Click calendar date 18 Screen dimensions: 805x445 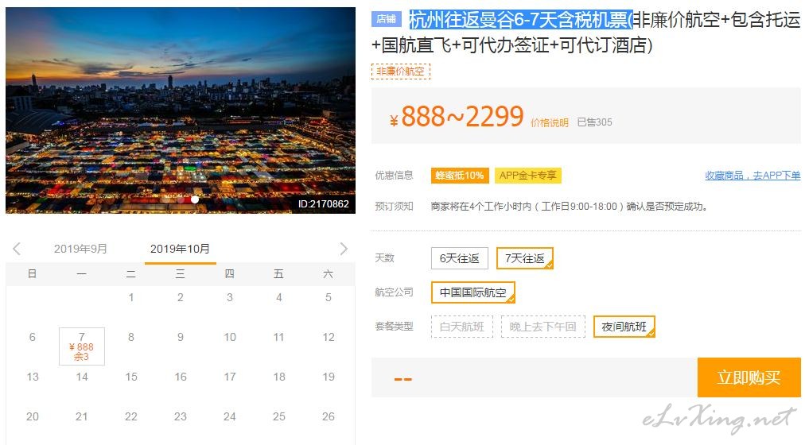click(278, 377)
